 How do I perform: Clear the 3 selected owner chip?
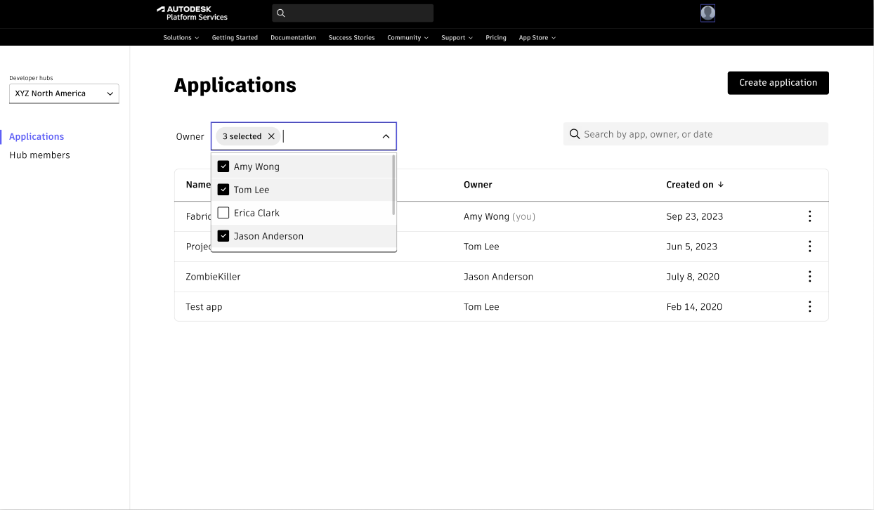pyautogui.click(x=271, y=136)
